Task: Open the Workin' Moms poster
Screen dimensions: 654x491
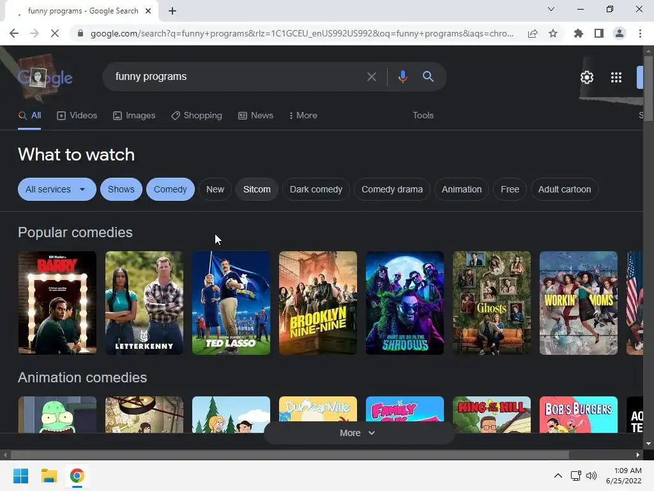Action: click(x=579, y=303)
